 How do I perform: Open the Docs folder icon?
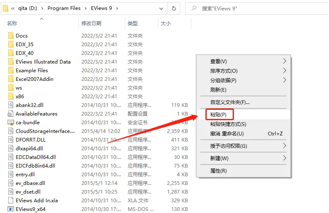(x=11, y=35)
